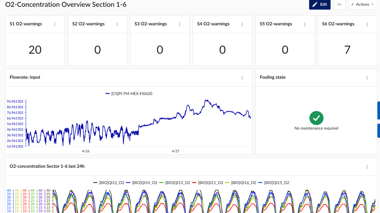380x213 pixels.
Task: Open the S2 O2-warnings dropdown menu
Action: click(x=117, y=24)
